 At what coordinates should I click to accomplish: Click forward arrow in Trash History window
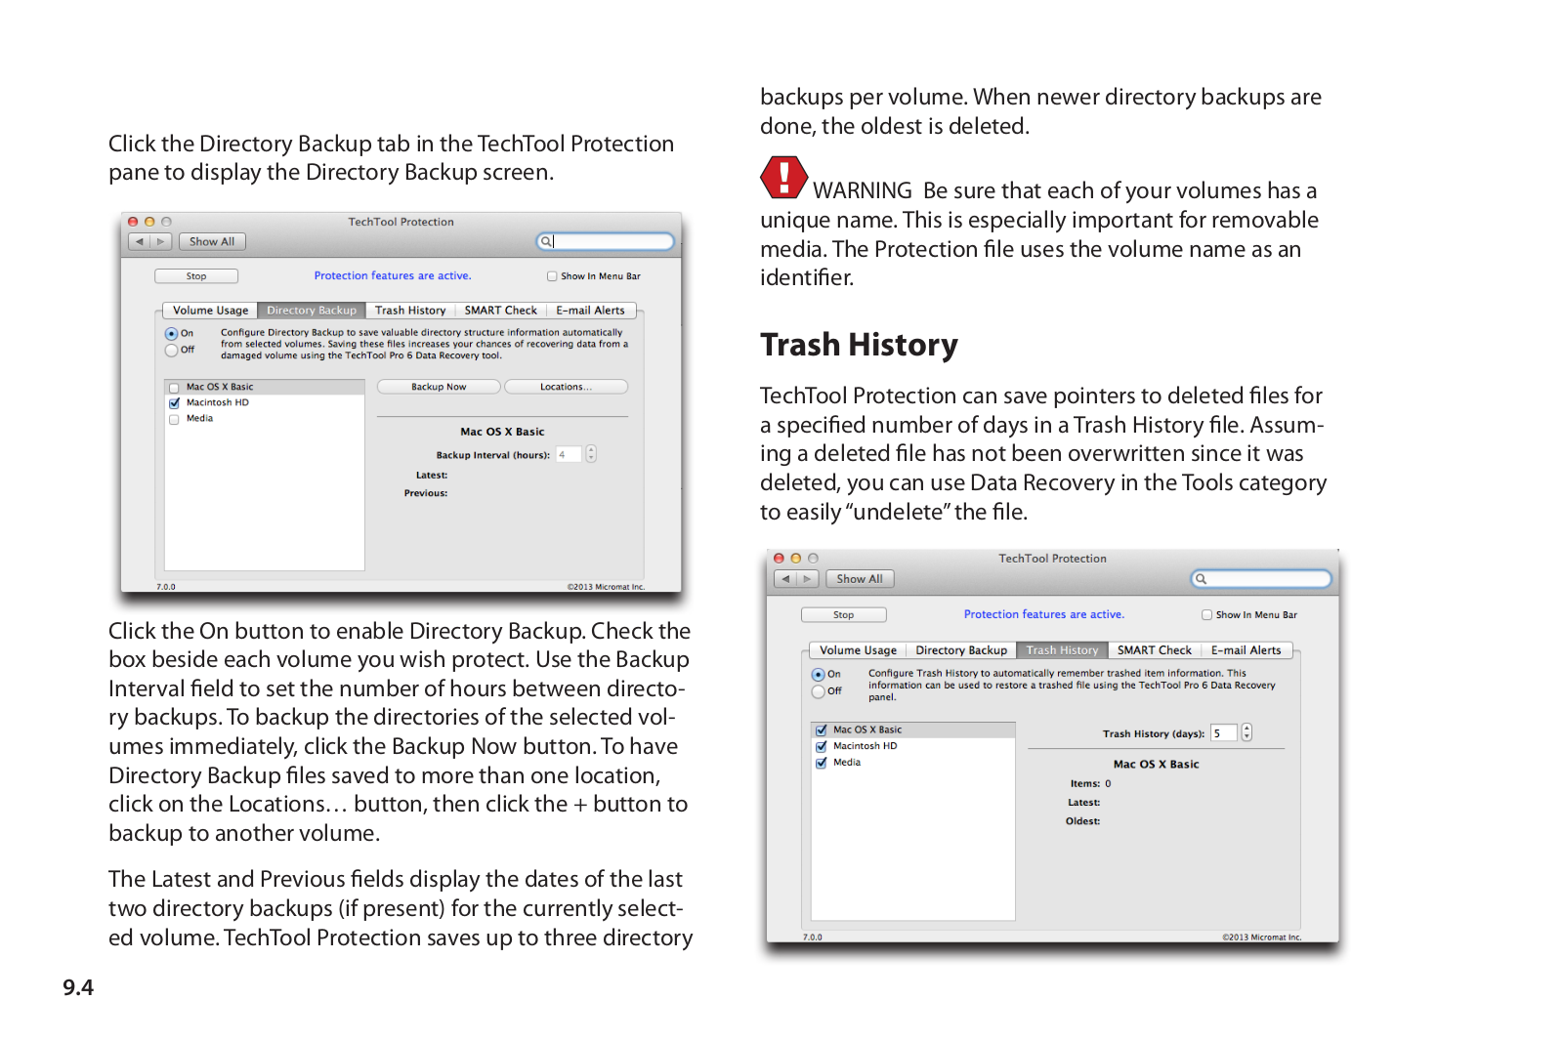pos(807,579)
